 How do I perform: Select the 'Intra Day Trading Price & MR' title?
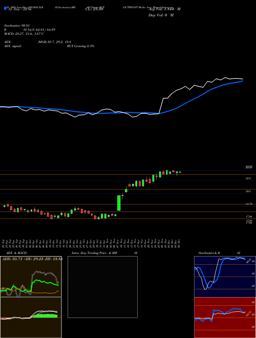pyautogui.click(x=94, y=253)
